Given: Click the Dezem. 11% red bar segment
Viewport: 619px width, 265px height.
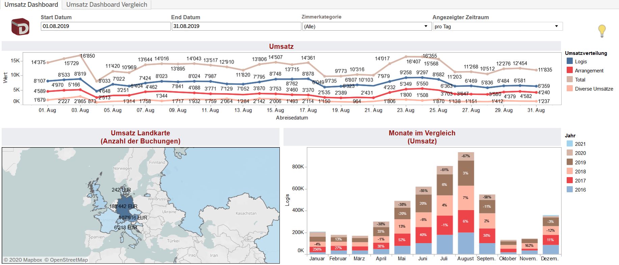Looking at the screenshot, I should pos(550,240).
